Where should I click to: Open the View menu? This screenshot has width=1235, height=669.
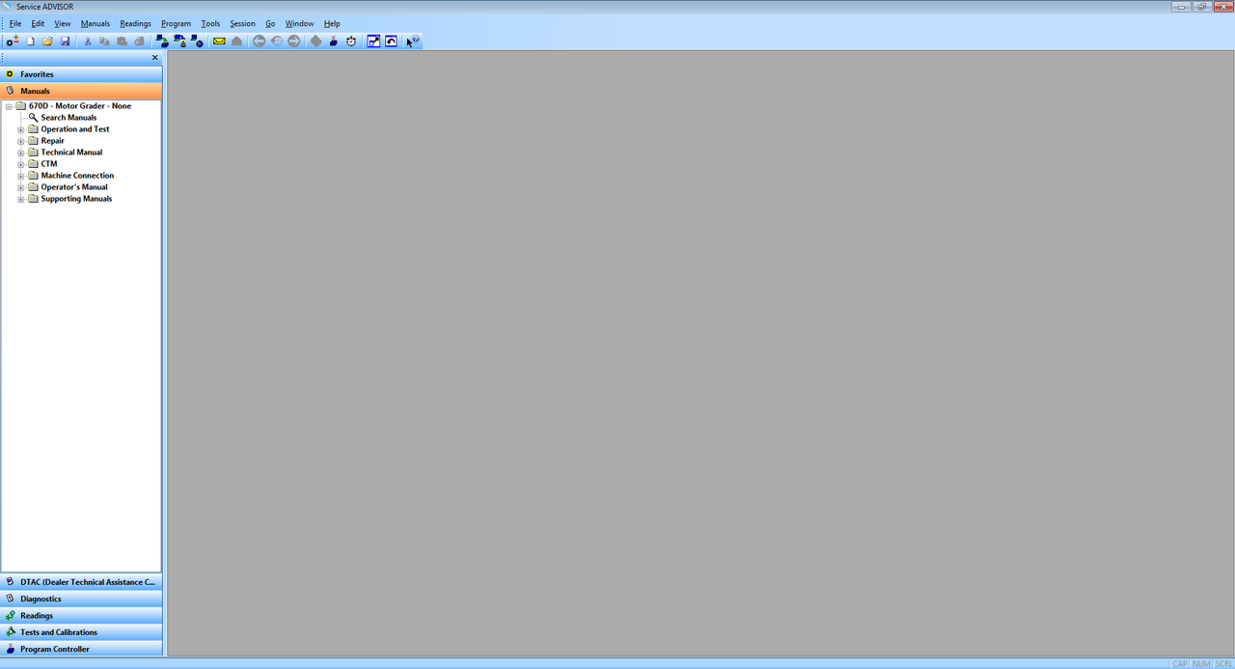click(x=63, y=23)
